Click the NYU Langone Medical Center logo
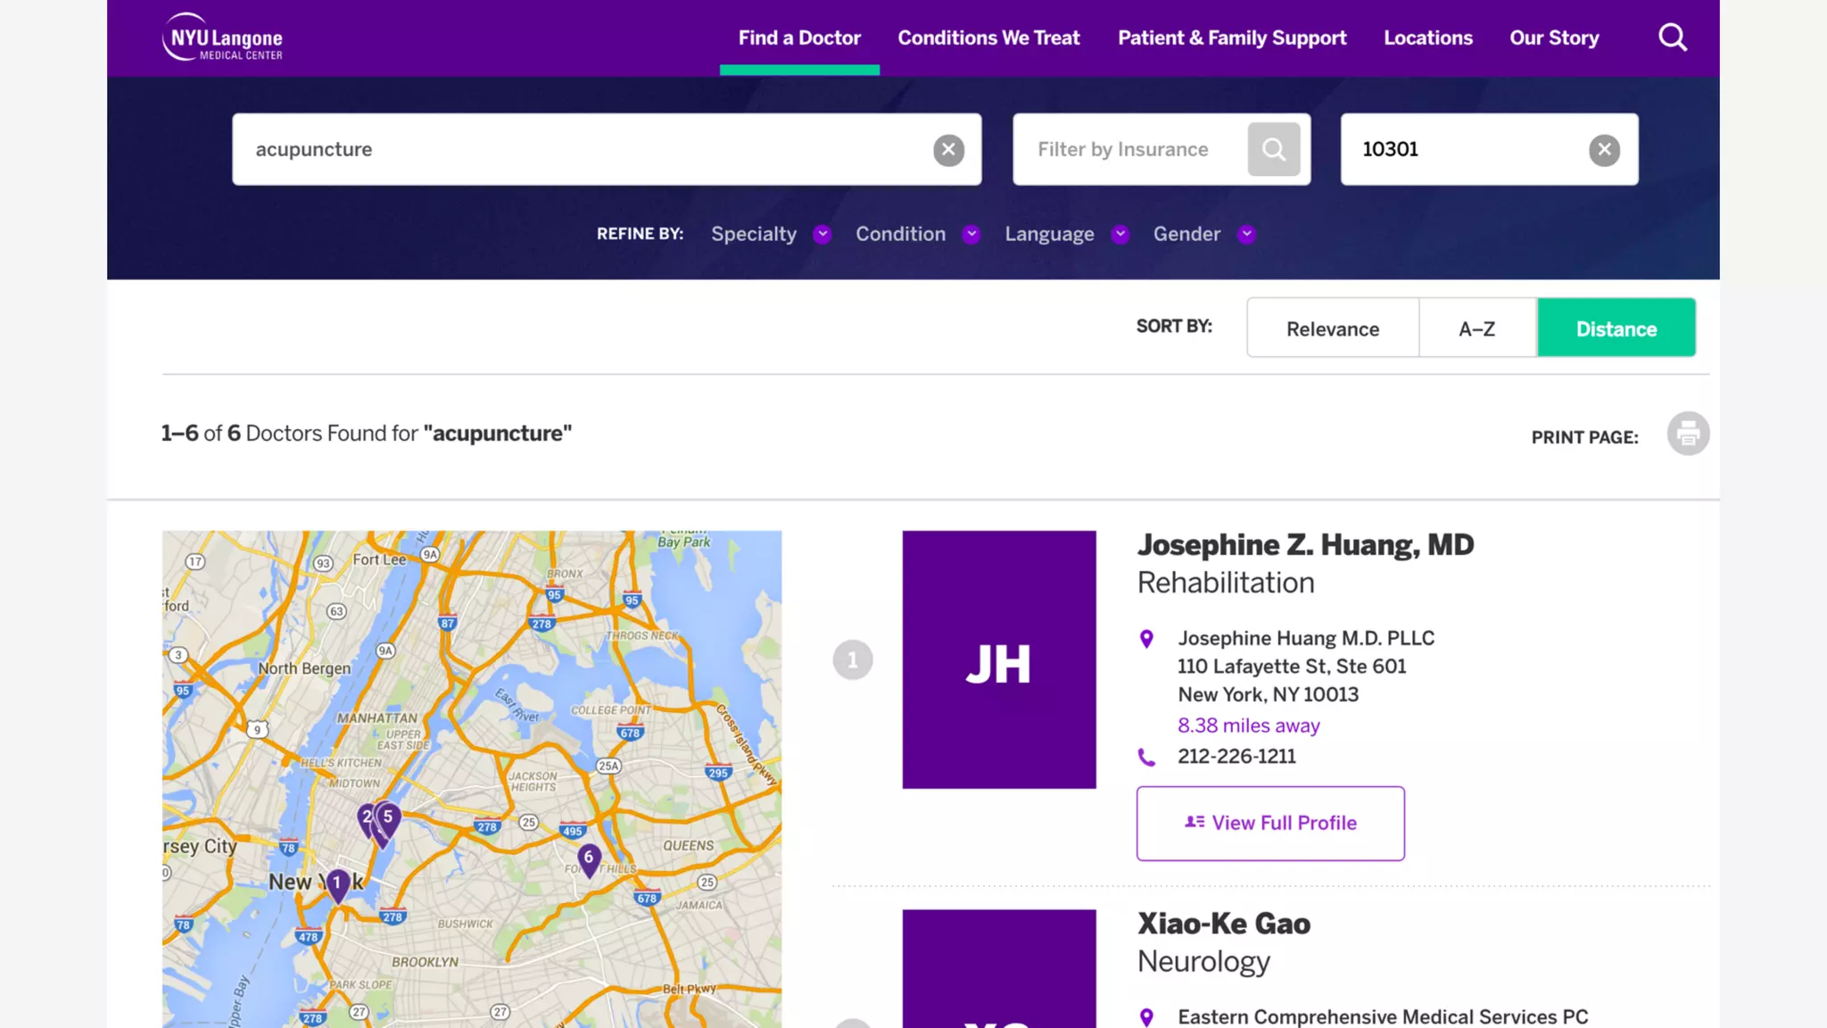The height and width of the screenshot is (1028, 1827). tap(222, 37)
